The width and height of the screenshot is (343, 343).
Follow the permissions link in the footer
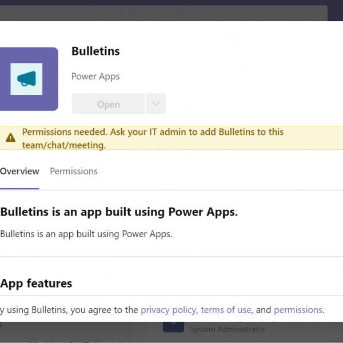[298, 310]
